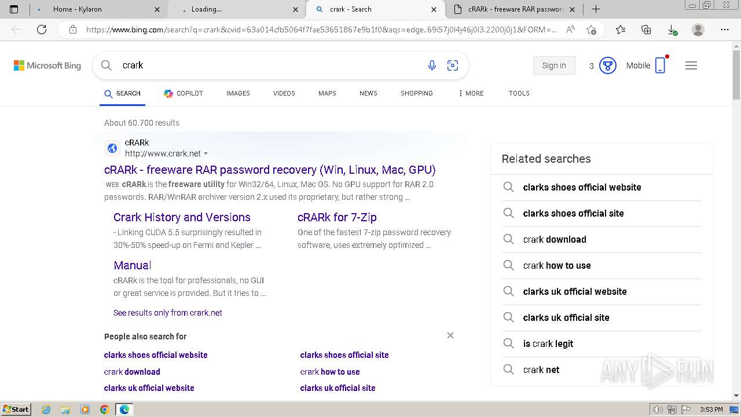Select the IMAGES search tab
741x417 pixels.
238,93
